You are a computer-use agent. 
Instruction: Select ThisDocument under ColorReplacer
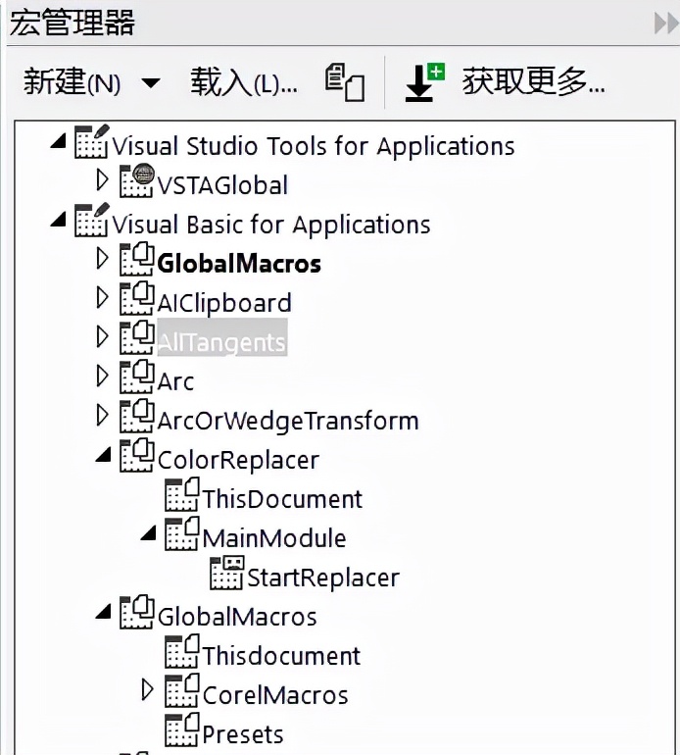click(x=282, y=499)
